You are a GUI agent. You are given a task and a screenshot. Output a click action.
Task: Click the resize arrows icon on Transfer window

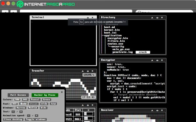(x=88, y=71)
